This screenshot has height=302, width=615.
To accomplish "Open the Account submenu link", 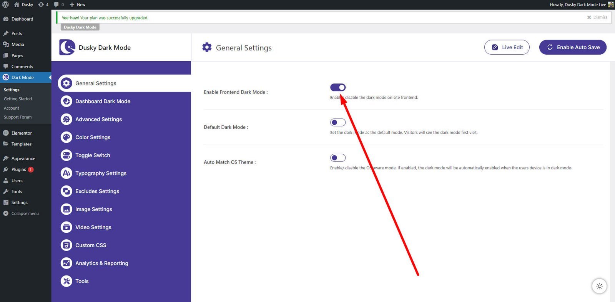I will coord(12,108).
